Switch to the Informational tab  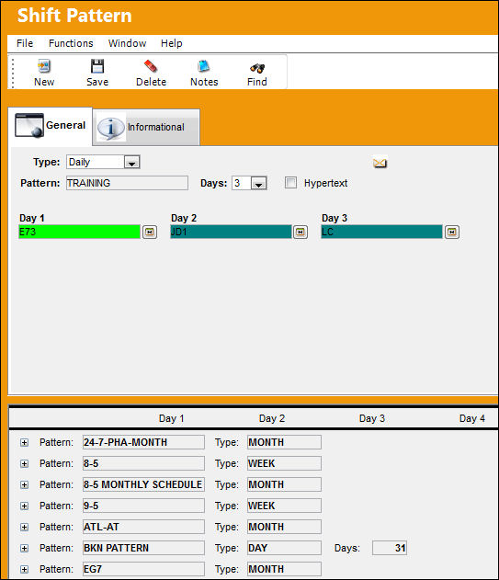tap(146, 127)
